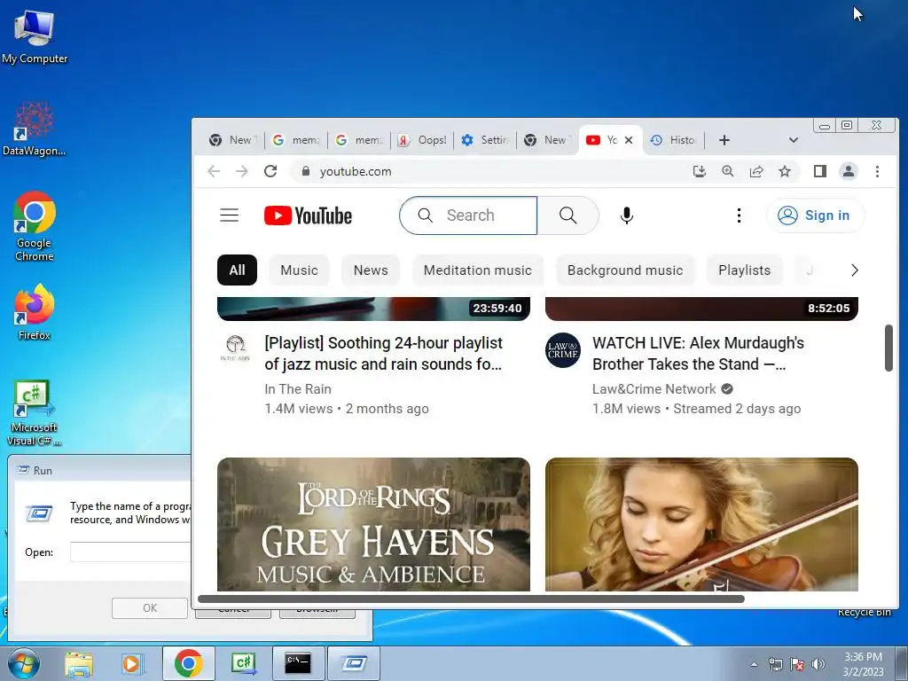Image resolution: width=908 pixels, height=681 pixels.
Task: View site information lock icon
Action: tap(306, 171)
